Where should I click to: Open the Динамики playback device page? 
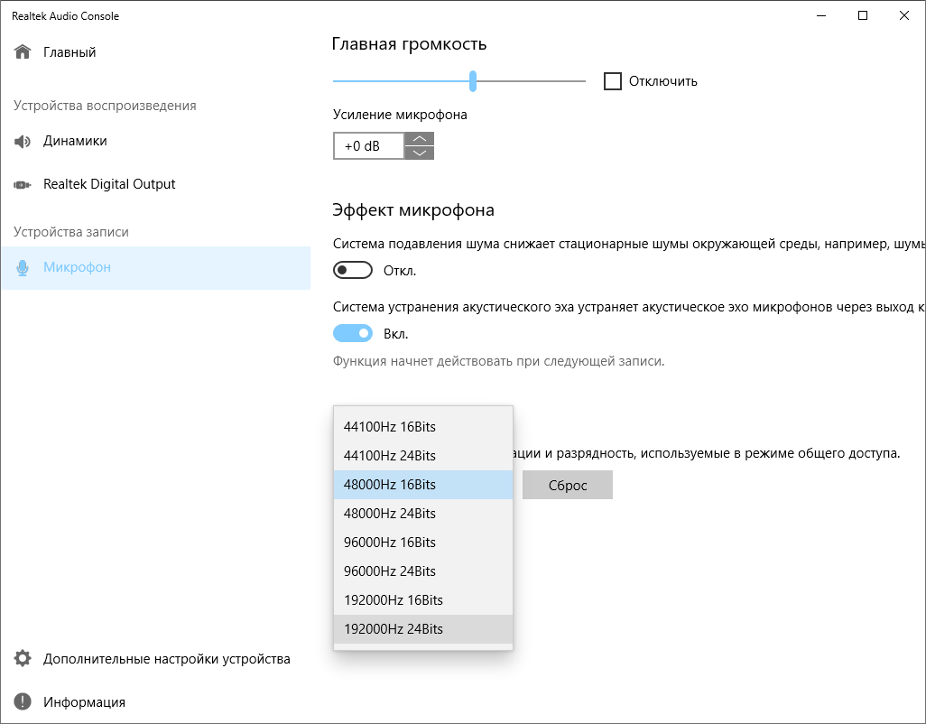click(75, 142)
